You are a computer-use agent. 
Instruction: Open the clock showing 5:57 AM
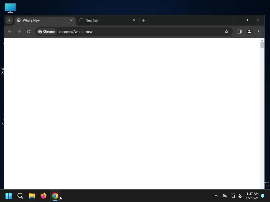(x=252, y=196)
